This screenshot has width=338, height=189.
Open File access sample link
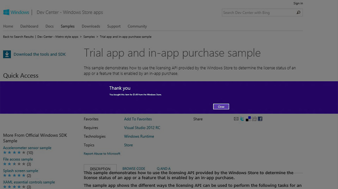point(18,159)
